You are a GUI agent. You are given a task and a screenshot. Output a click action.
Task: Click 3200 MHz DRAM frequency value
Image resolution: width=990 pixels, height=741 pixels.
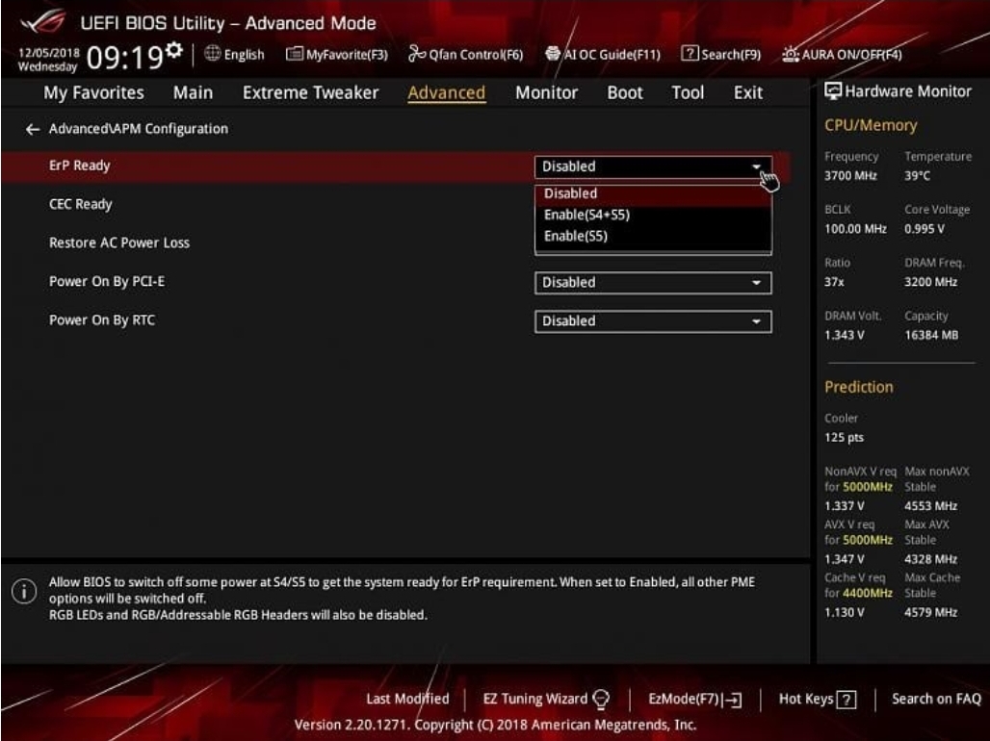(930, 282)
